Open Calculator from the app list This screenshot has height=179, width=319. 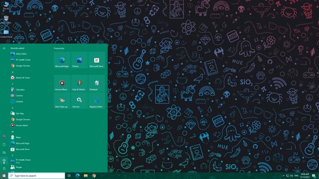(x=29, y=89)
